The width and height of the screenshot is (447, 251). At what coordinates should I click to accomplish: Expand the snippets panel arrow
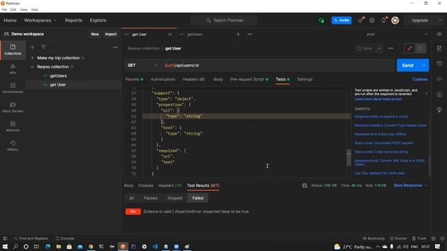coord(426,93)
